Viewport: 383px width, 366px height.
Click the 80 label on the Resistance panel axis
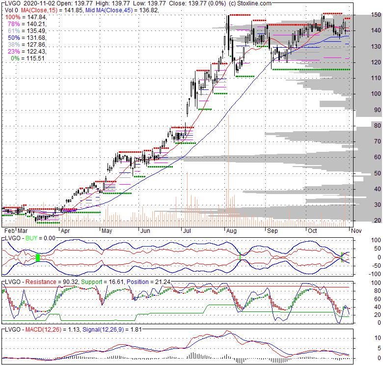click(x=378, y=291)
